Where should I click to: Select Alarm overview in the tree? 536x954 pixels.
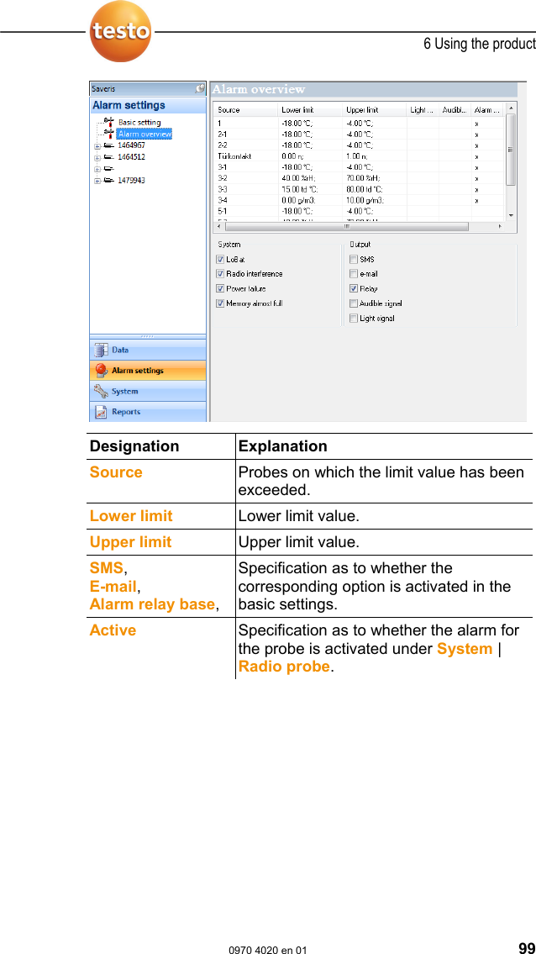[145, 134]
